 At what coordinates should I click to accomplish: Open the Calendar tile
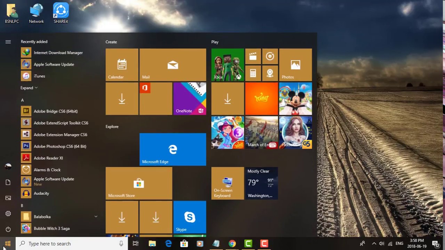122,65
